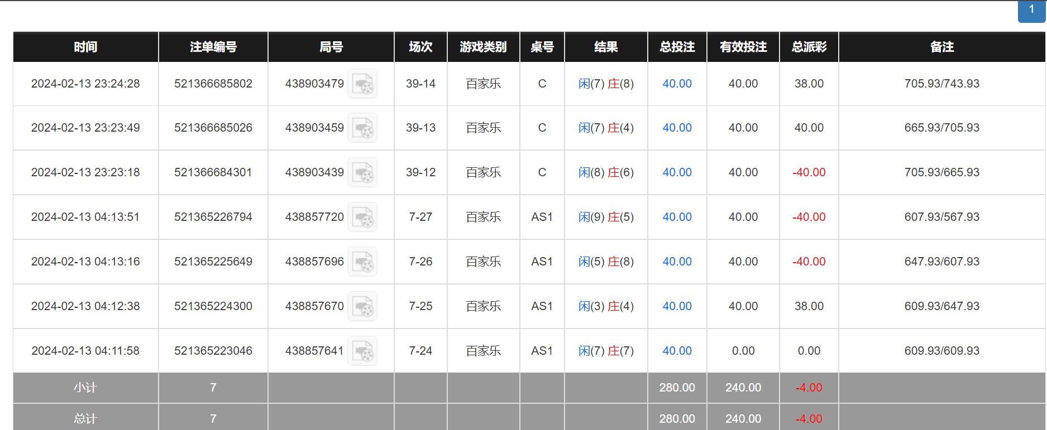Click the 结果 column header

tap(606, 47)
